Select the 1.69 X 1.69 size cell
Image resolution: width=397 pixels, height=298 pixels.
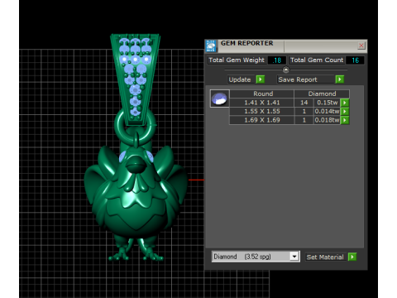coord(262,120)
